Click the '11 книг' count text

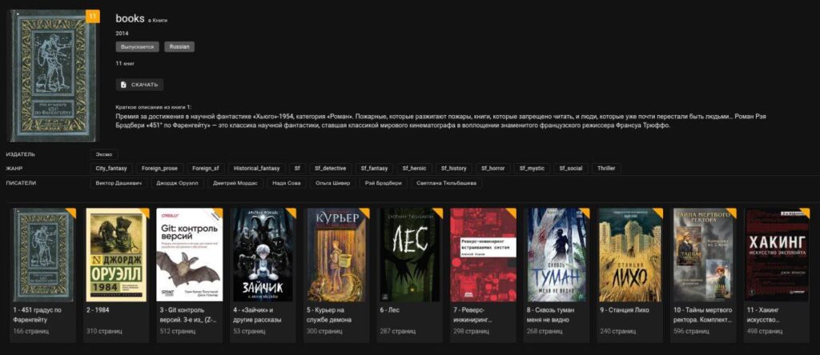[126, 63]
